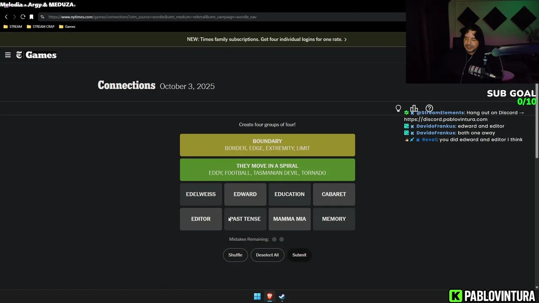
Task: Click the Deselect All button
Action: coord(267,255)
